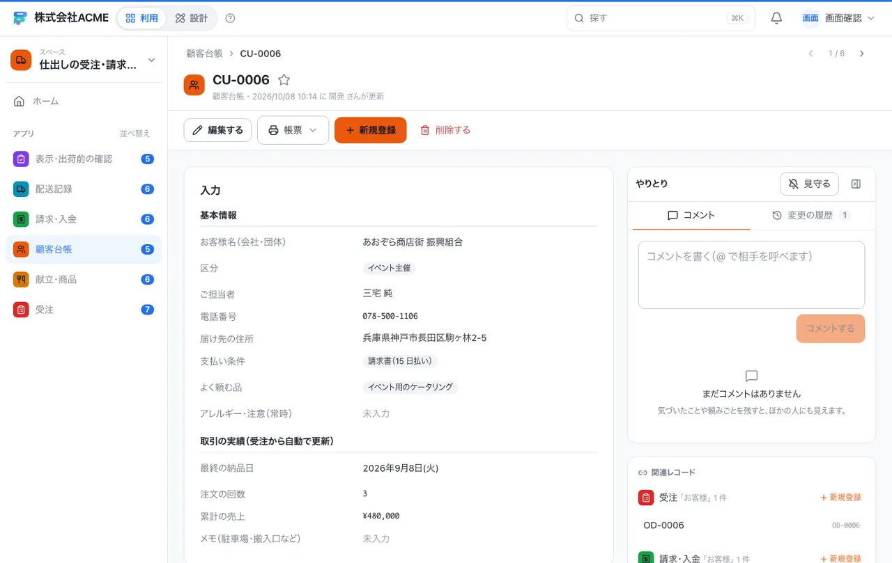Viewport: 892px width, 563px height.
Task: Star the CU-0006 record as favorite
Action: (x=284, y=80)
